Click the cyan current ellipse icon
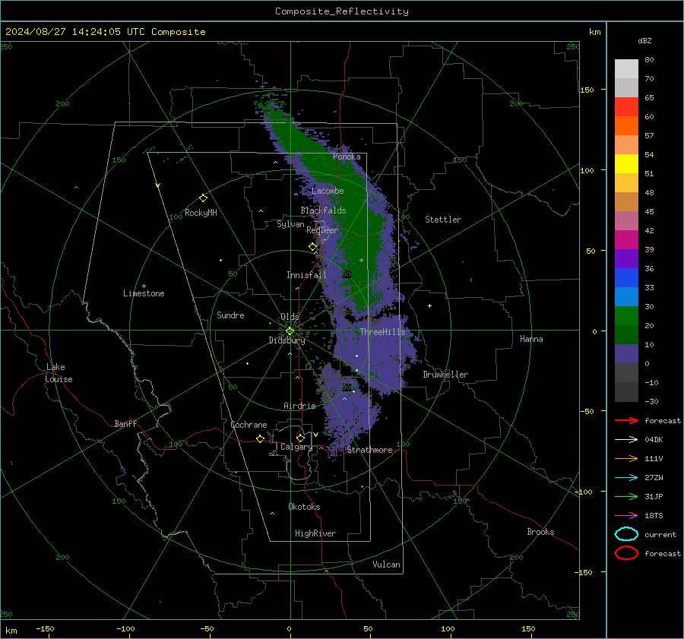This screenshot has width=684, height=639. [626, 534]
